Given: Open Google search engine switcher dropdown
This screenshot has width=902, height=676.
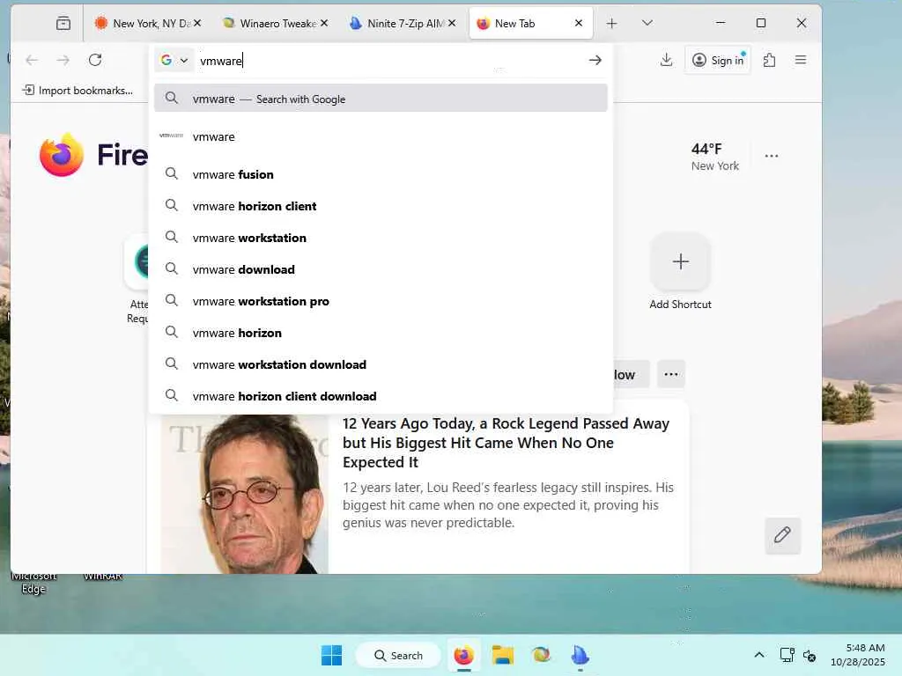Looking at the screenshot, I should [x=174, y=60].
